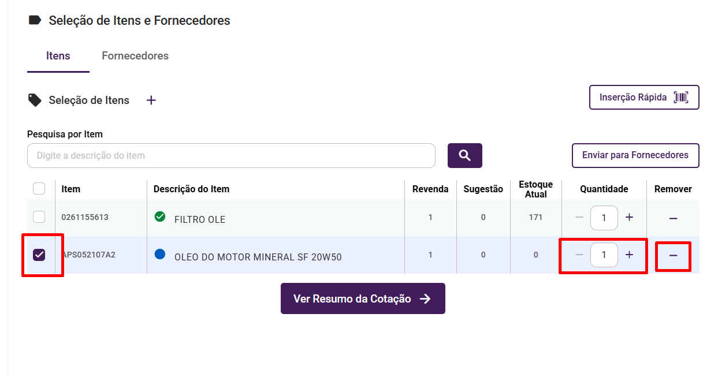The image size is (718, 377).
Task: Remove the FILTRO OLE item row
Action: tap(673, 218)
